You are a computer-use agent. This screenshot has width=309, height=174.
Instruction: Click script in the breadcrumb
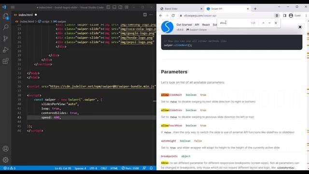click(45, 21)
